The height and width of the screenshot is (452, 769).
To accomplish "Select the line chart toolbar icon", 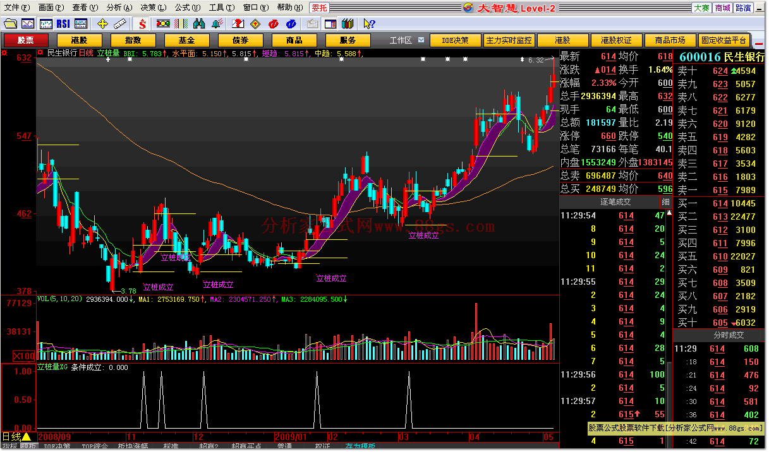I will coord(28,24).
